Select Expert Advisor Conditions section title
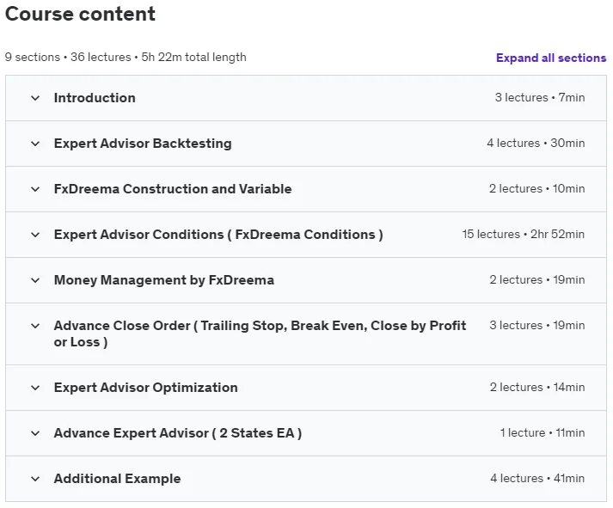Screen dimensions: 613x508 tap(218, 235)
